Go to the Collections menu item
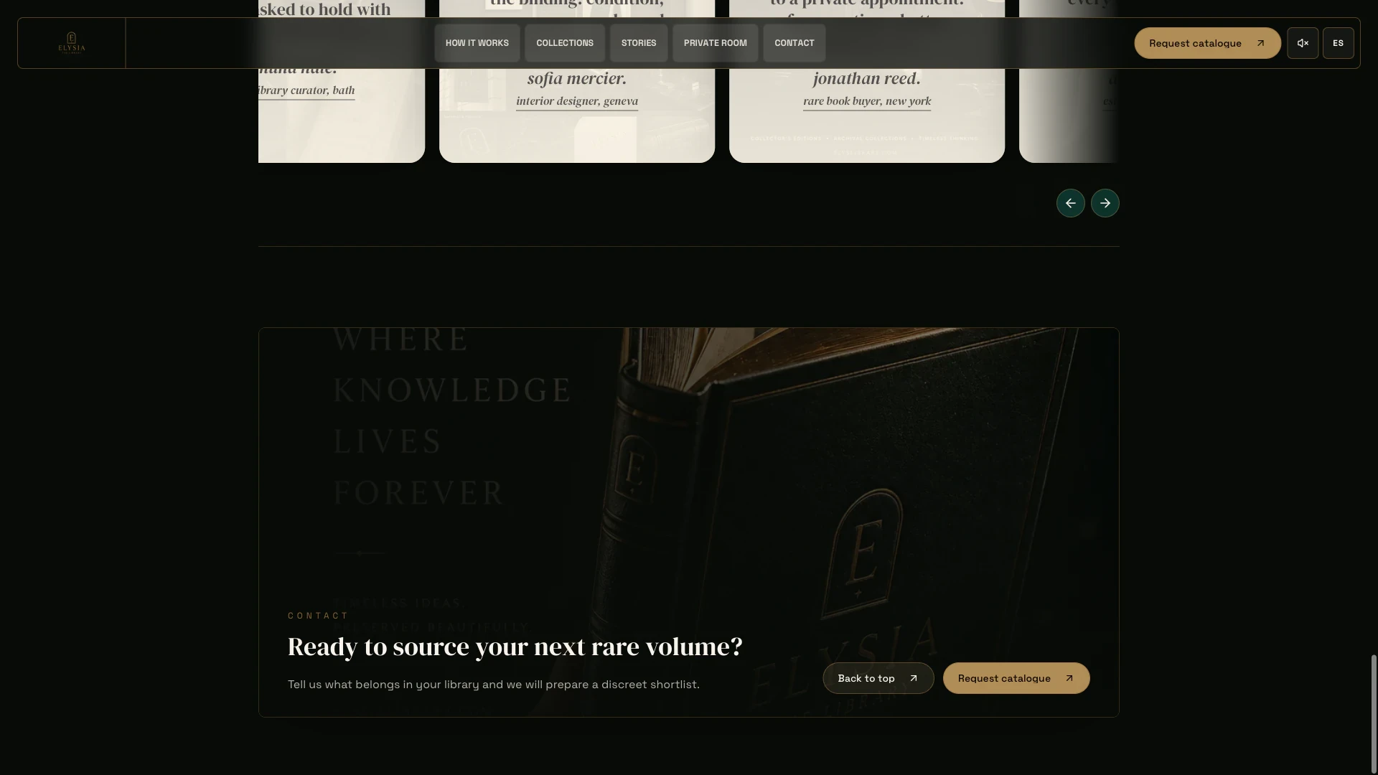The height and width of the screenshot is (775, 1378). [x=565, y=43]
